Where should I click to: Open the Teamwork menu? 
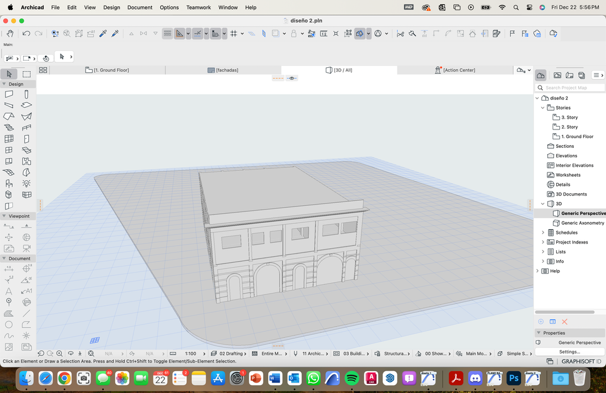198,7
